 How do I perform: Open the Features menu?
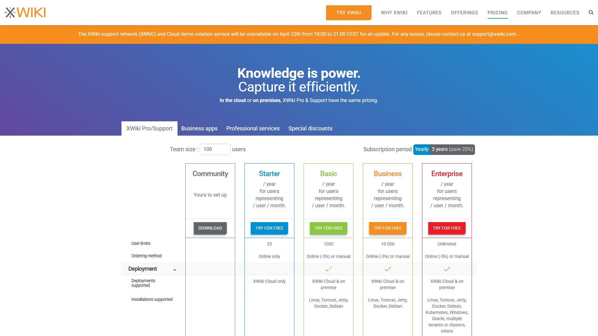[x=429, y=13]
